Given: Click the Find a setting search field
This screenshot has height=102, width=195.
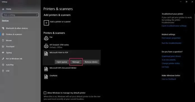Looking at the screenshot, I should [20, 15].
